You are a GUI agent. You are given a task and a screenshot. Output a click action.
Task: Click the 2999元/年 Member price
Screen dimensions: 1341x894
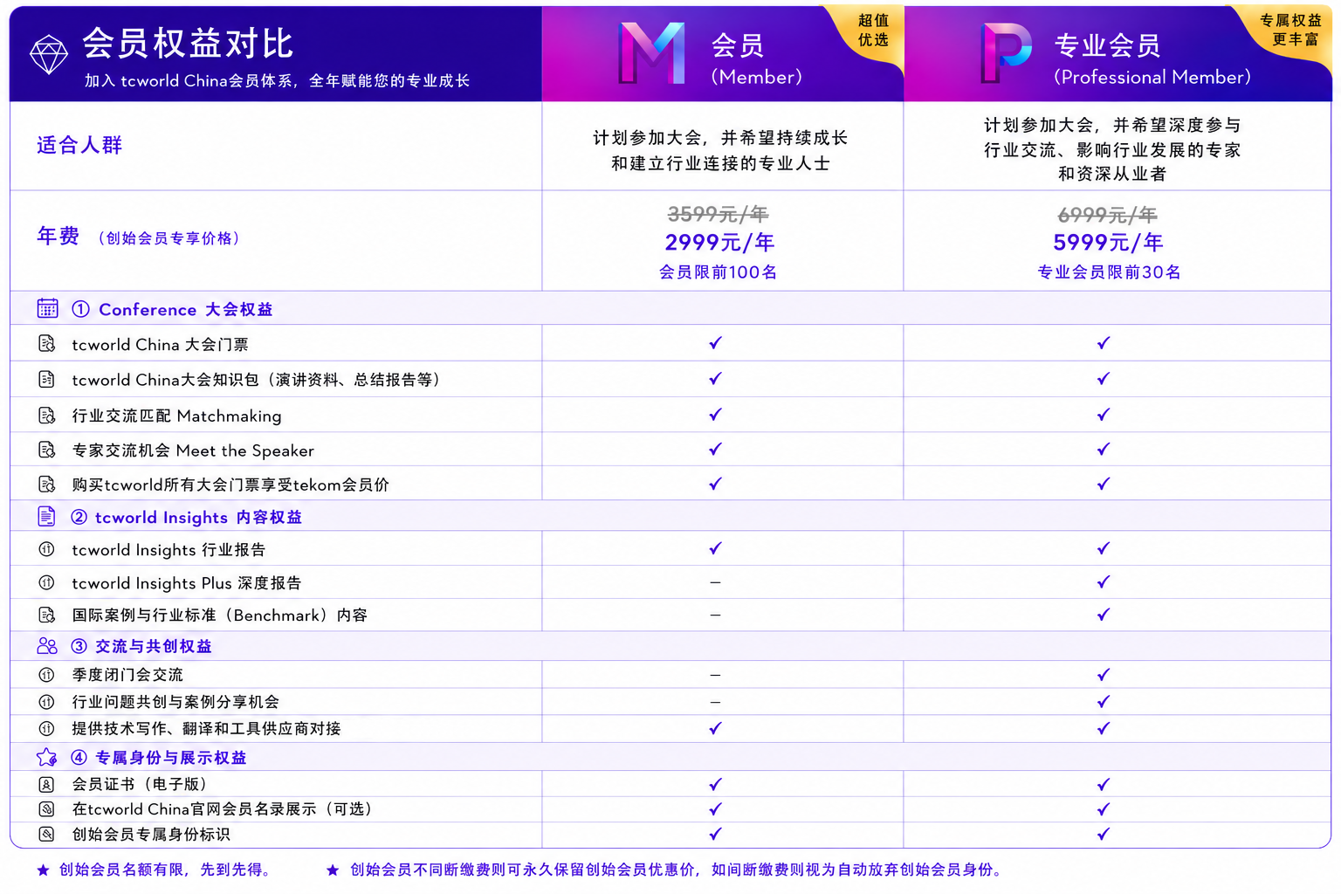719,242
